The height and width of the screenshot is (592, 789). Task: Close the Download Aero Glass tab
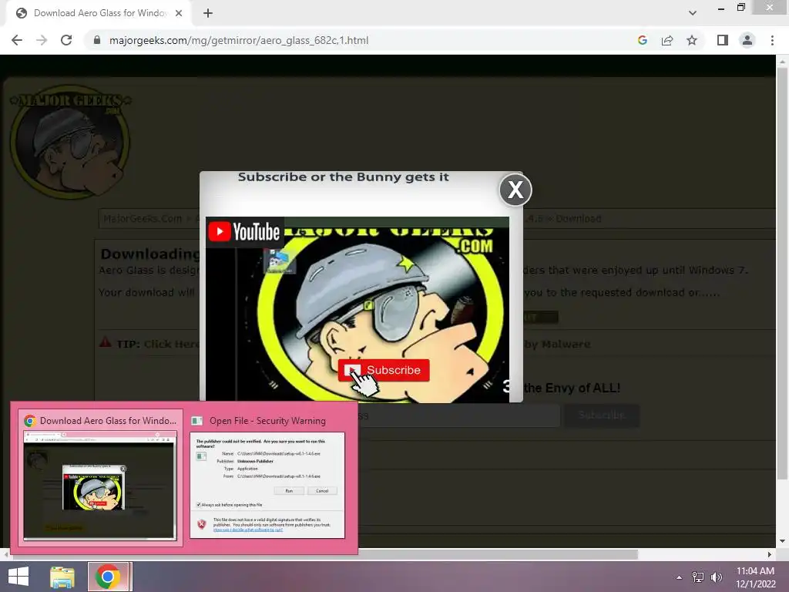[x=179, y=13]
